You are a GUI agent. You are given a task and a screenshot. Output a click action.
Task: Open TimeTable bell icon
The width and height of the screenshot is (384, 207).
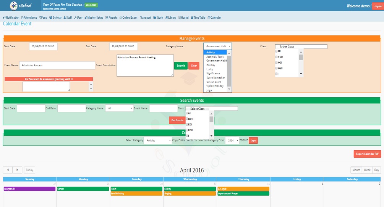pos(192,18)
